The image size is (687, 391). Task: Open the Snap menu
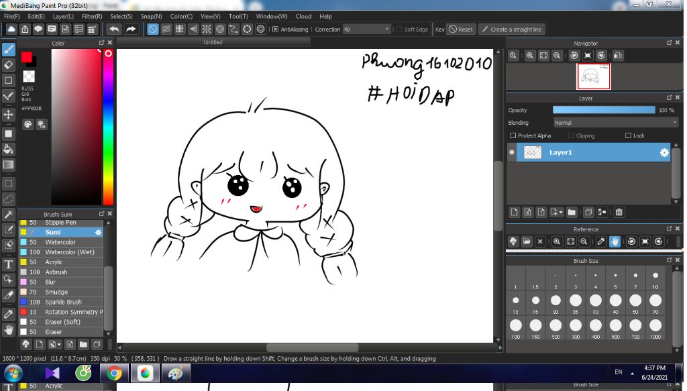151,16
